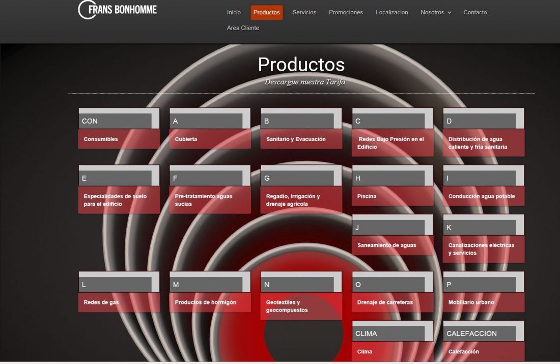Click the CON category header tile
This screenshot has height=364, width=560.
(x=119, y=119)
